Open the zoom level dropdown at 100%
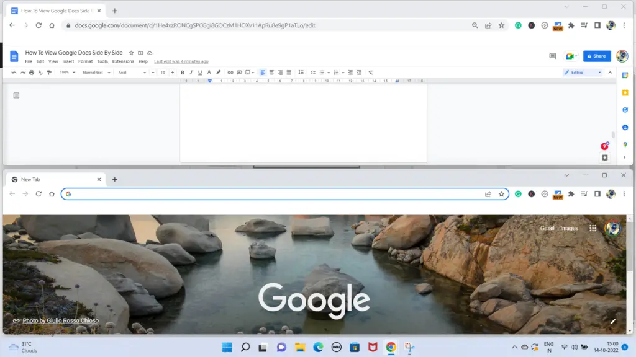 pos(67,73)
